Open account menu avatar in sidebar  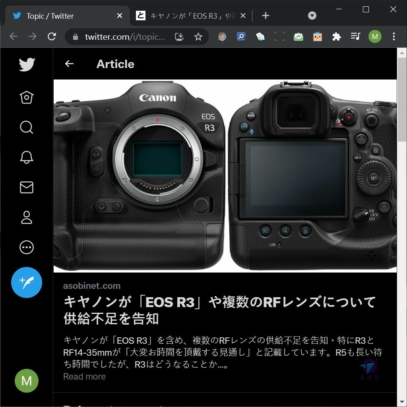(27, 381)
